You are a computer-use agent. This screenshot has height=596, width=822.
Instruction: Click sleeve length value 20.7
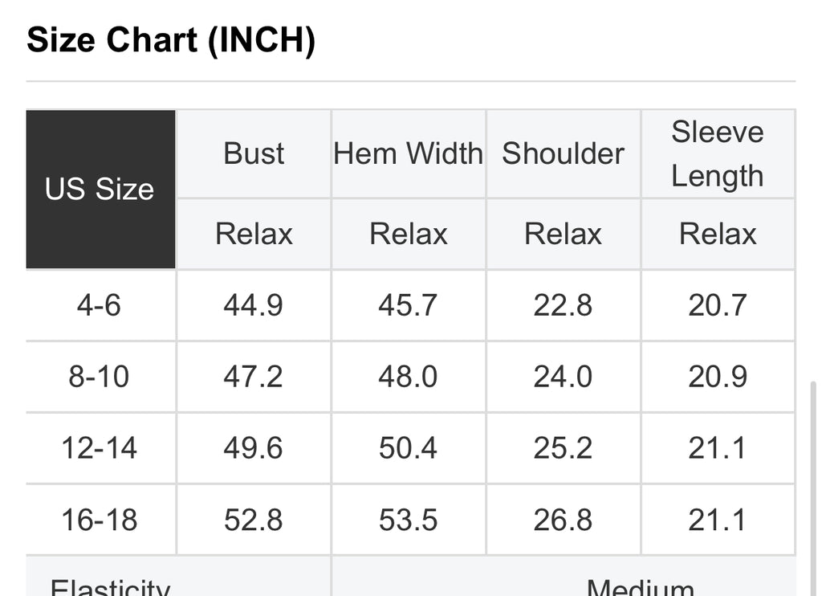718,305
